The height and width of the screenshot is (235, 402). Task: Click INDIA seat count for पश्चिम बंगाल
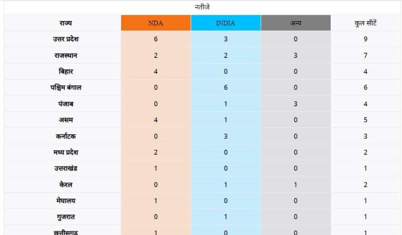(x=226, y=88)
